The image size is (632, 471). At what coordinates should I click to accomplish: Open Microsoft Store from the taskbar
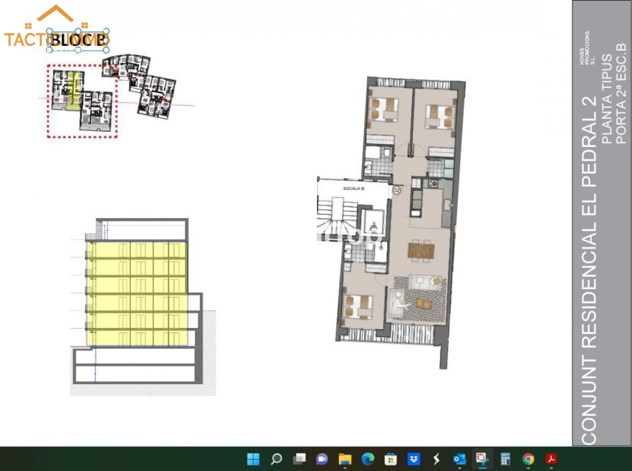[391, 459]
